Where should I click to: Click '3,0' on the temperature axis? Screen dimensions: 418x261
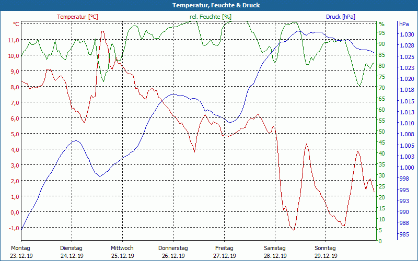click(x=15, y=165)
